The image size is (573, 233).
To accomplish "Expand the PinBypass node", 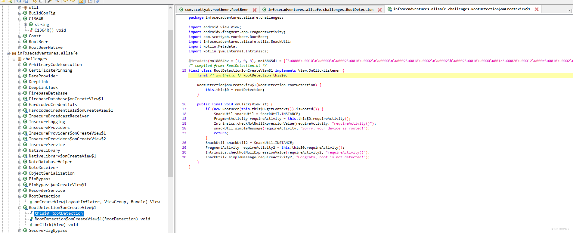I will coord(20,179).
